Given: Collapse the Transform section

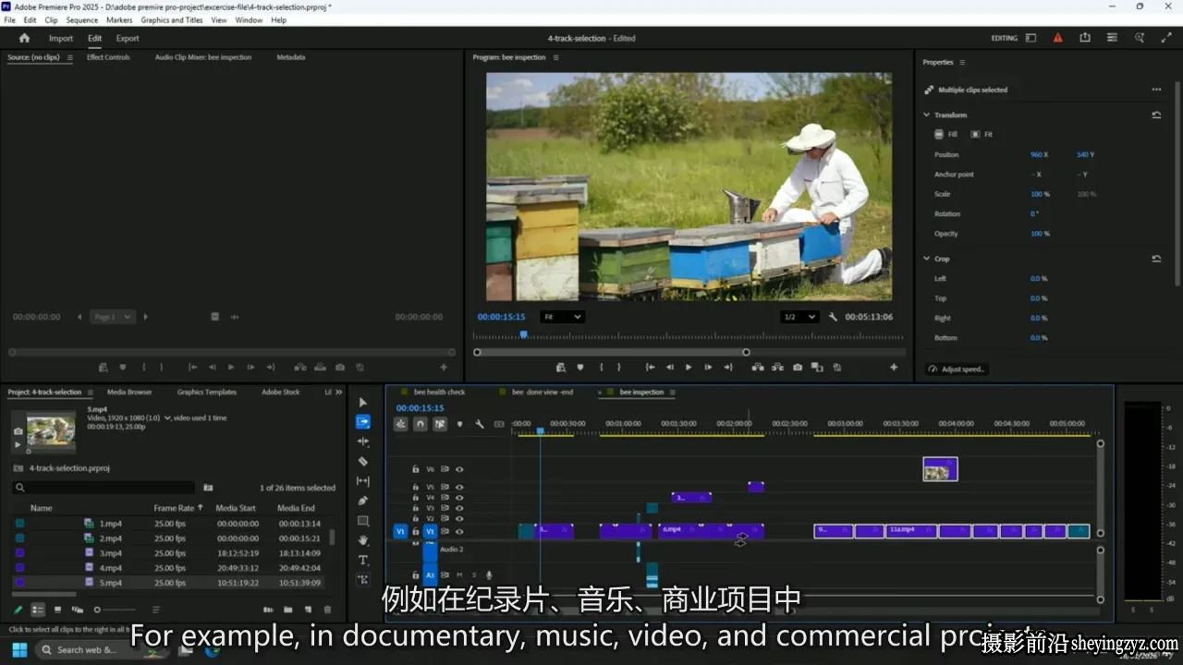Looking at the screenshot, I should tap(927, 115).
